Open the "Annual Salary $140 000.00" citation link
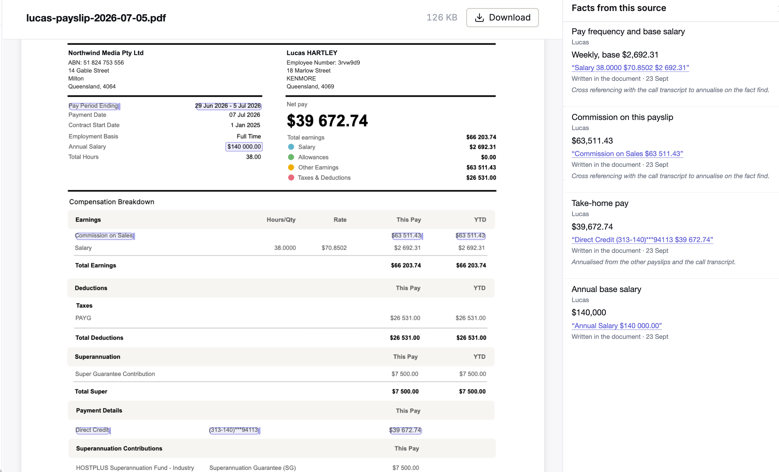Screen dimensions: 779x472 pyautogui.click(x=616, y=326)
